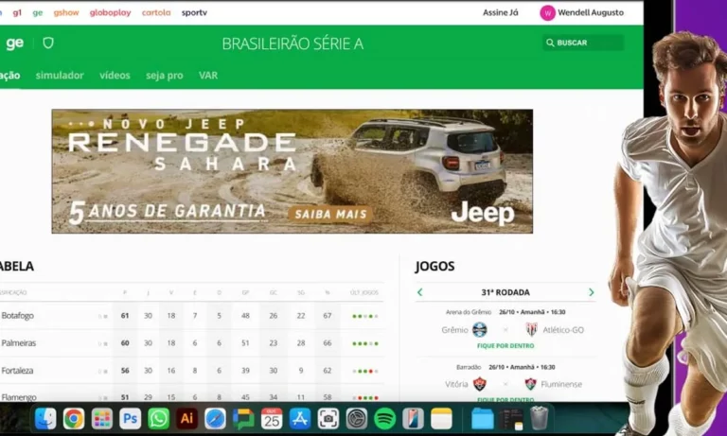Open the App Store from the Dock
The image size is (727, 436).
click(x=300, y=418)
